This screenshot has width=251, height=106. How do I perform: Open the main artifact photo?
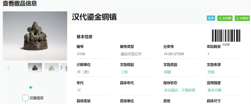[35, 36]
